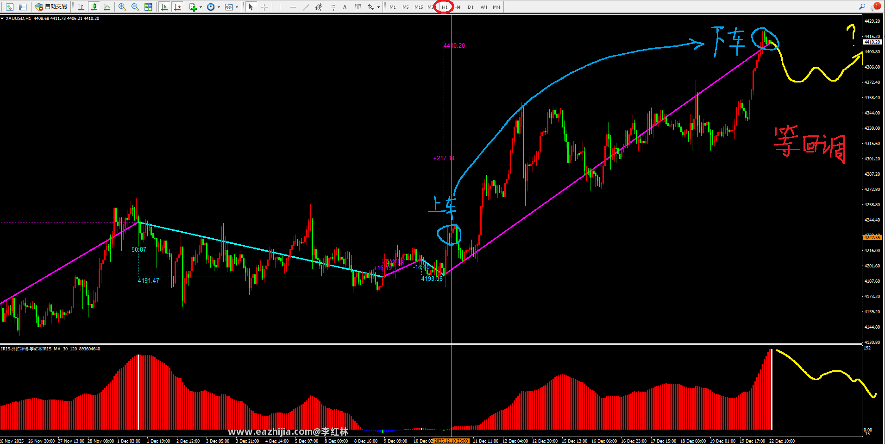Viewport: 885px width, 444px height.
Task: Select the cursor arrow tool
Action: [x=251, y=7]
